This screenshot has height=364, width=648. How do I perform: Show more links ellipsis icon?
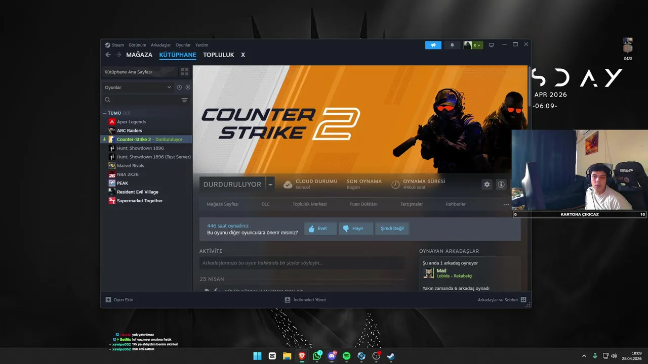pos(506,205)
